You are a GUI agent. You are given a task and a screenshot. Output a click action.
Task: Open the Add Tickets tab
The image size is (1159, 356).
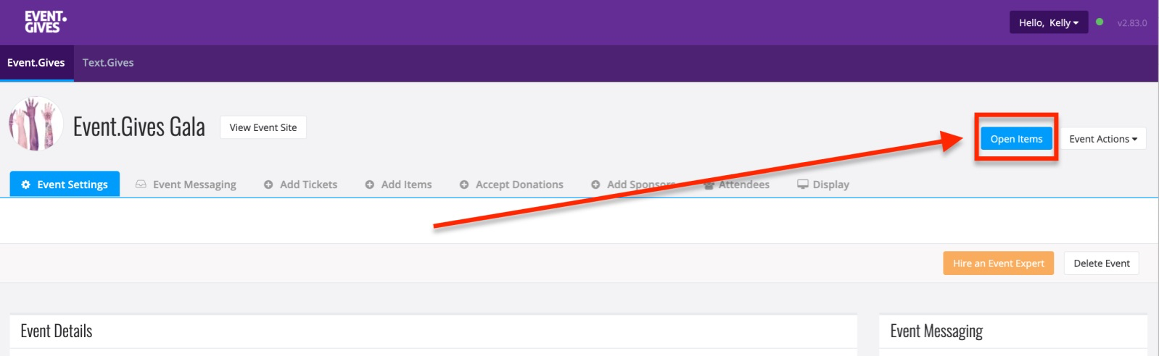tap(300, 185)
